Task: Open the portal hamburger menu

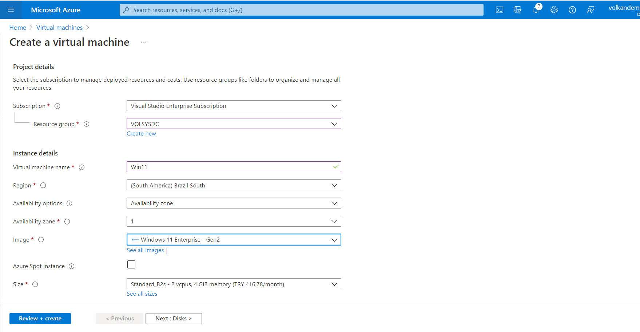Action: click(11, 10)
